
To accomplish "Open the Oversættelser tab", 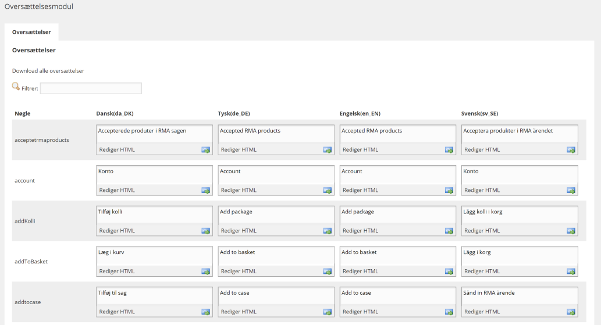I will tap(31, 32).
